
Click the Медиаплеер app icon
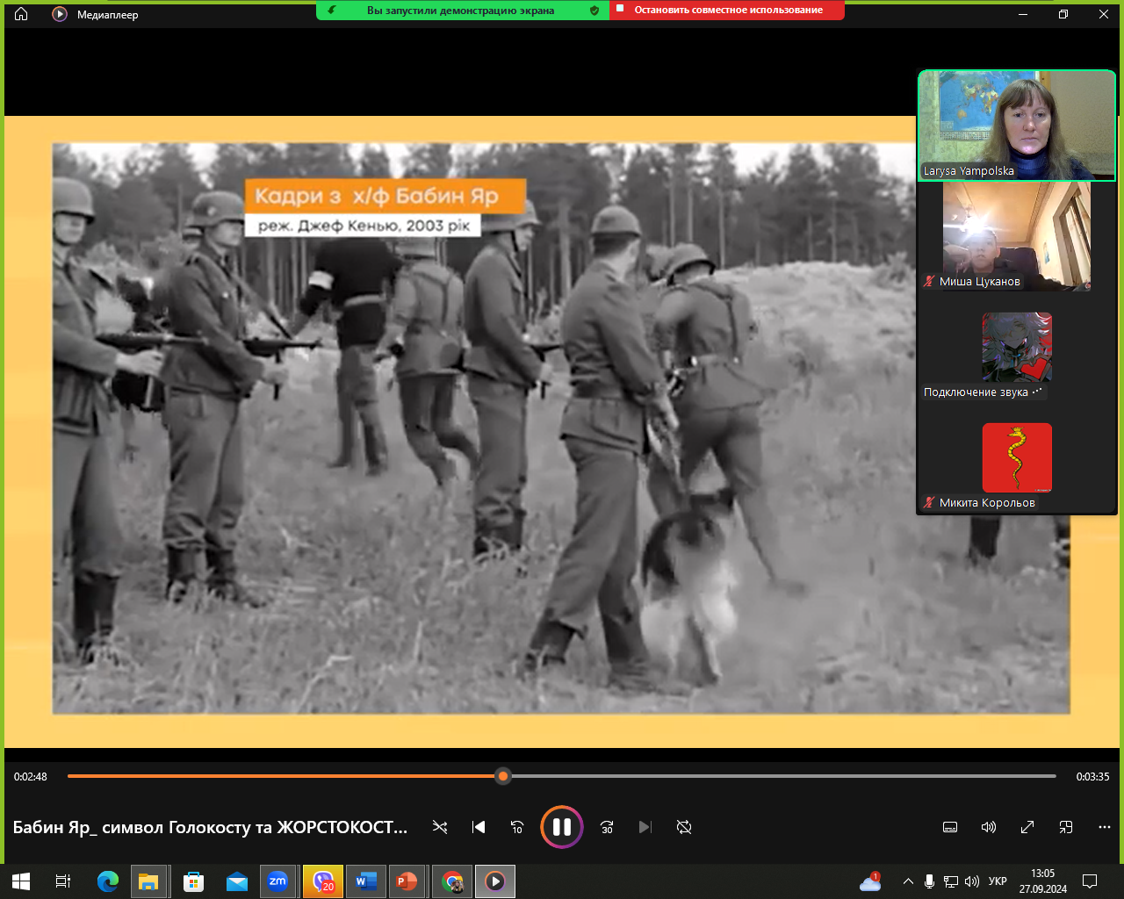pos(60,14)
